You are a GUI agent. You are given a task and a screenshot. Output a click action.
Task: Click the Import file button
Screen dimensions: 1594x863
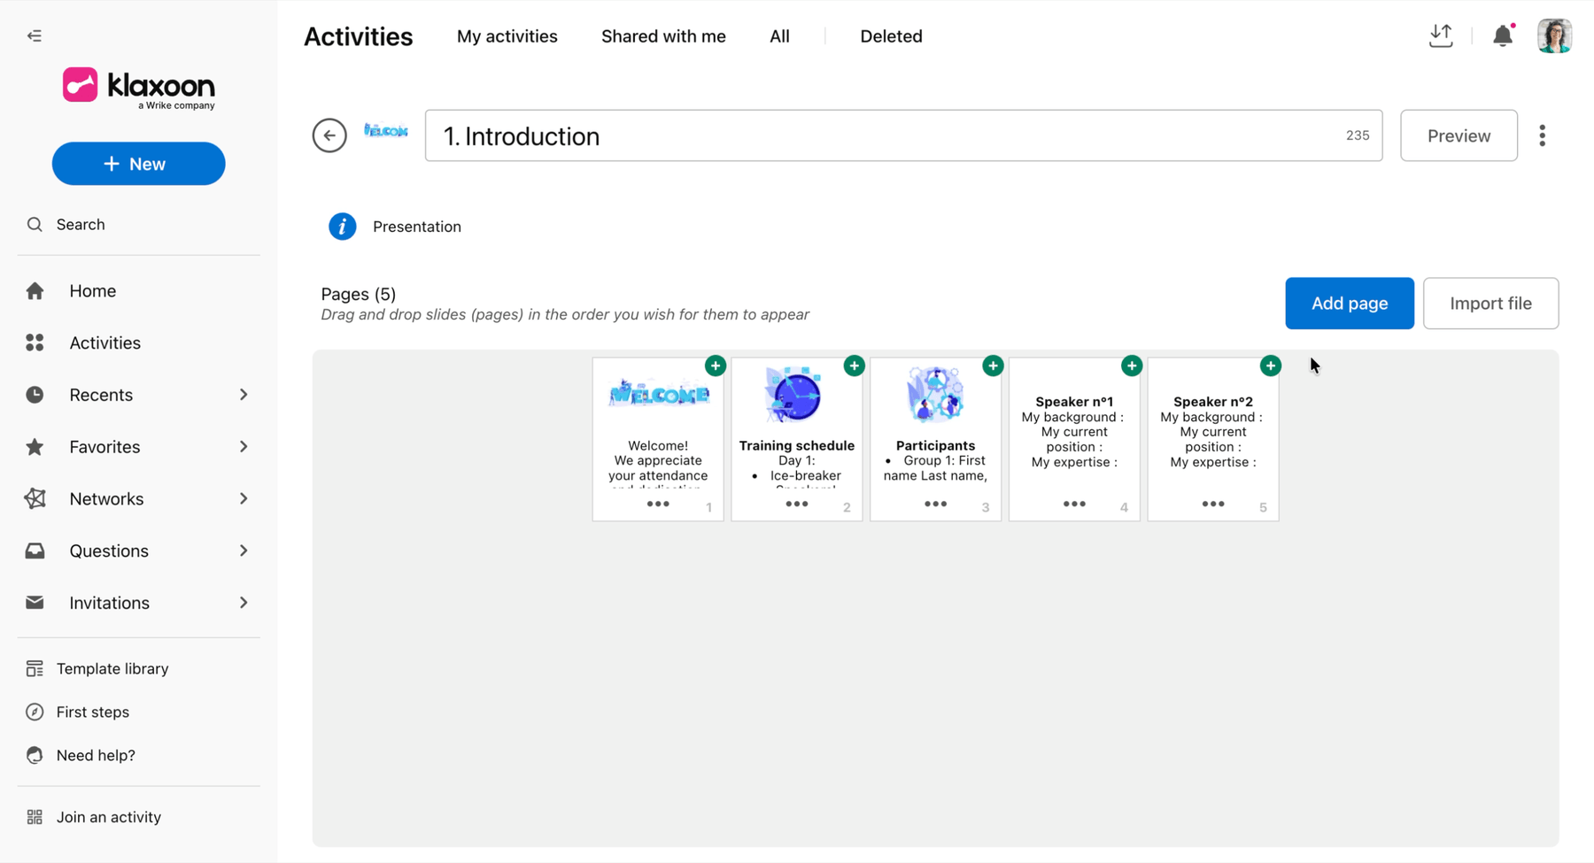[x=1491, y=304]
